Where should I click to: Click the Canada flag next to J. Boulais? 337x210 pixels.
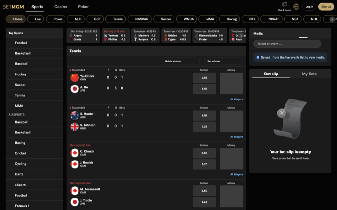point(75,164)
